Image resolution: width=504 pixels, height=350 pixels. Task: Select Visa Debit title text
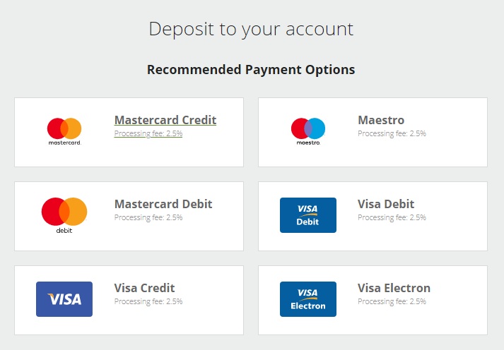coord(386,204)
